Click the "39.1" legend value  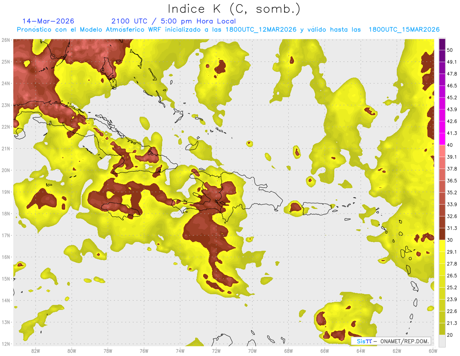(452, 157)
